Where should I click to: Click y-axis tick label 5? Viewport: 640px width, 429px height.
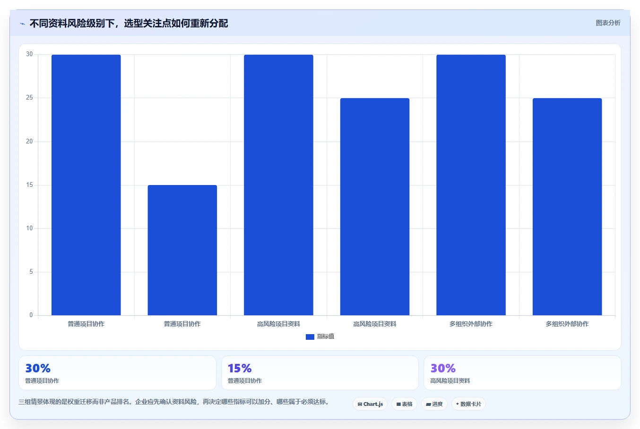31,272
